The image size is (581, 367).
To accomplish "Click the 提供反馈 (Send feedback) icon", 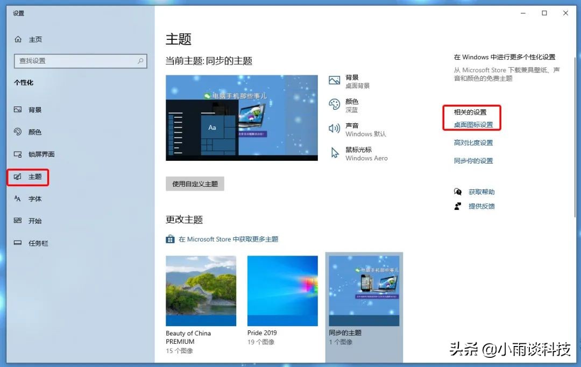I will [457, 206].
